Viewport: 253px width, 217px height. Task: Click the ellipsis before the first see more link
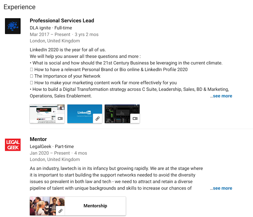pos(211,96)
